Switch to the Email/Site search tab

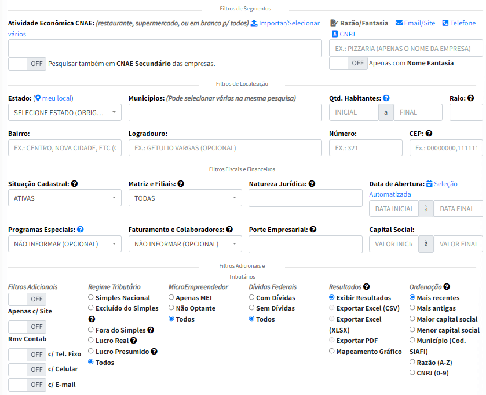point(415,23)
